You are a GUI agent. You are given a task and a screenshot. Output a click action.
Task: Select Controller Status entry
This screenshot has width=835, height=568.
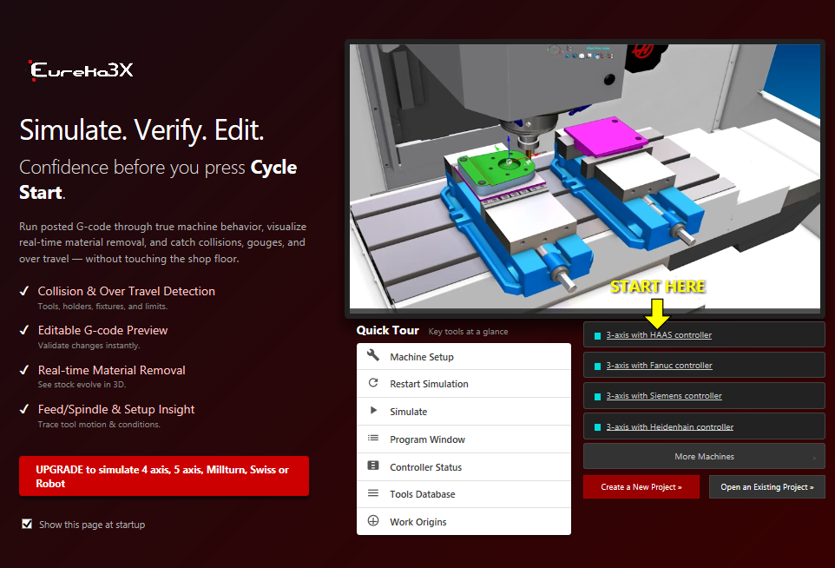point(464,466)
